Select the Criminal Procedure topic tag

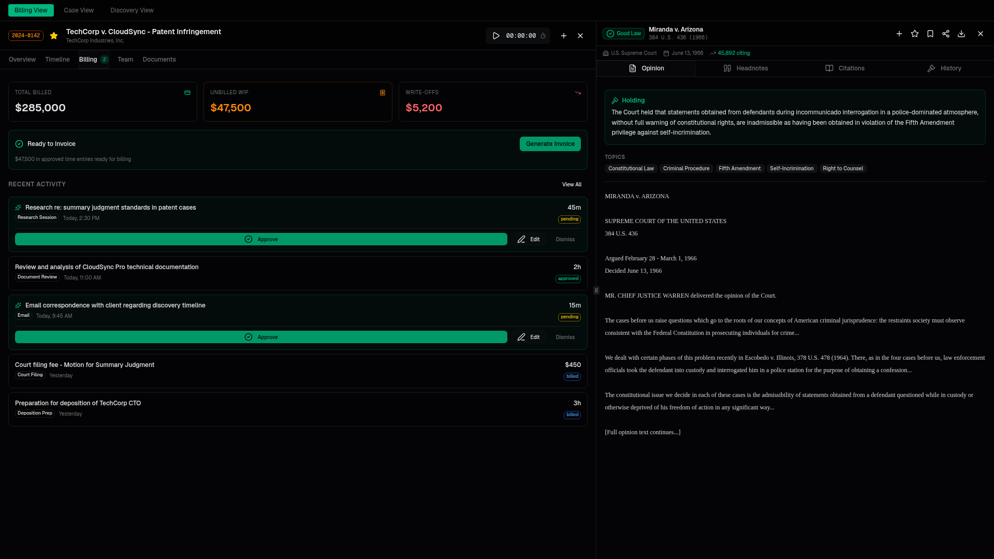click(x=686, y=169)
